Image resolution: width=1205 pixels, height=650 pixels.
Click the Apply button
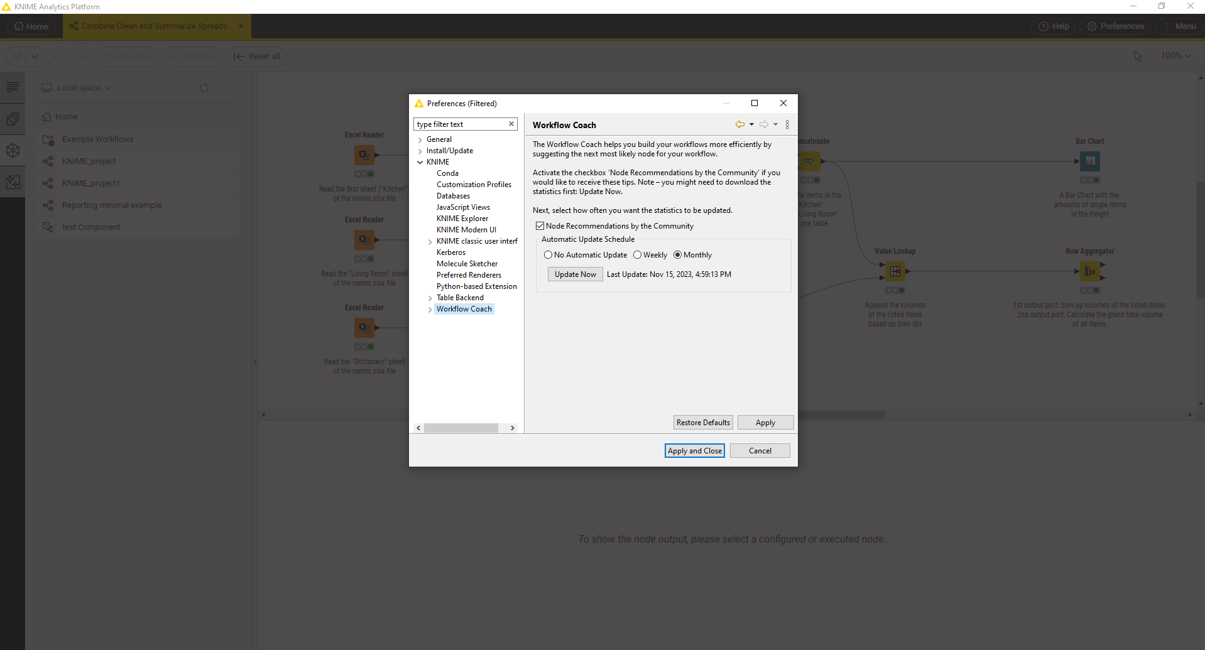(x=765, y=423)
